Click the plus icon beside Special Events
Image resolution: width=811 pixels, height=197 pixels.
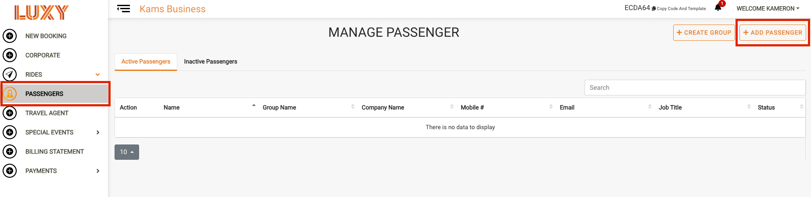pos(10,132)
